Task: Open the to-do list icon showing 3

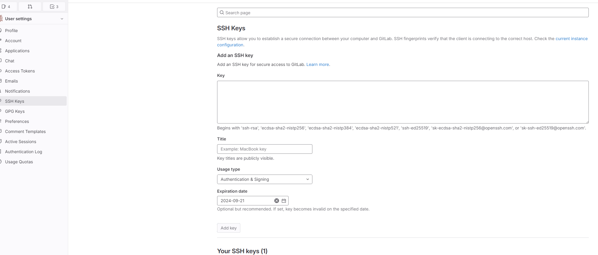Action: pyautogui.click(x=54, y=7)
